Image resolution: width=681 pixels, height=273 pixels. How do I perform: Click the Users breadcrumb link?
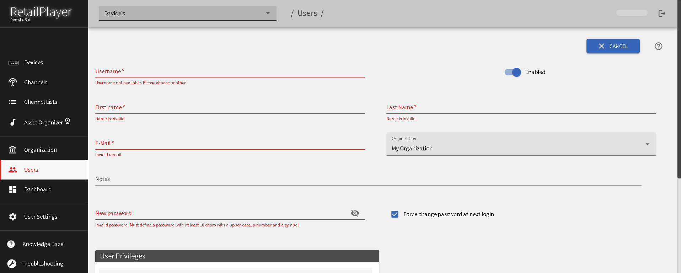tap(307, 14)
